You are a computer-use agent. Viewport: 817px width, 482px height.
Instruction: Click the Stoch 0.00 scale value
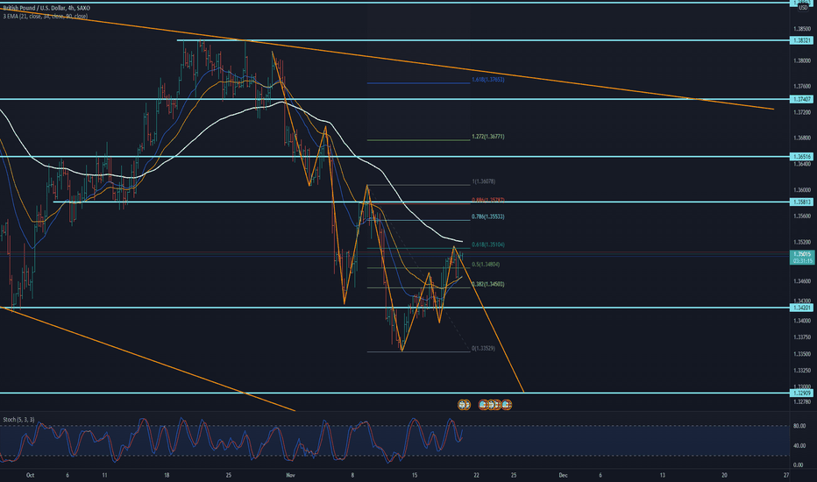point(798,464)
